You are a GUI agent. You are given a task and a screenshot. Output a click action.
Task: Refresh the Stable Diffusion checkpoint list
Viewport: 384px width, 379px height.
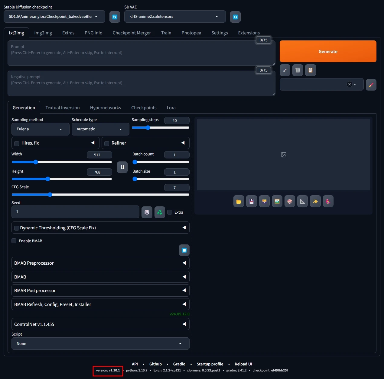pos(115,17)
